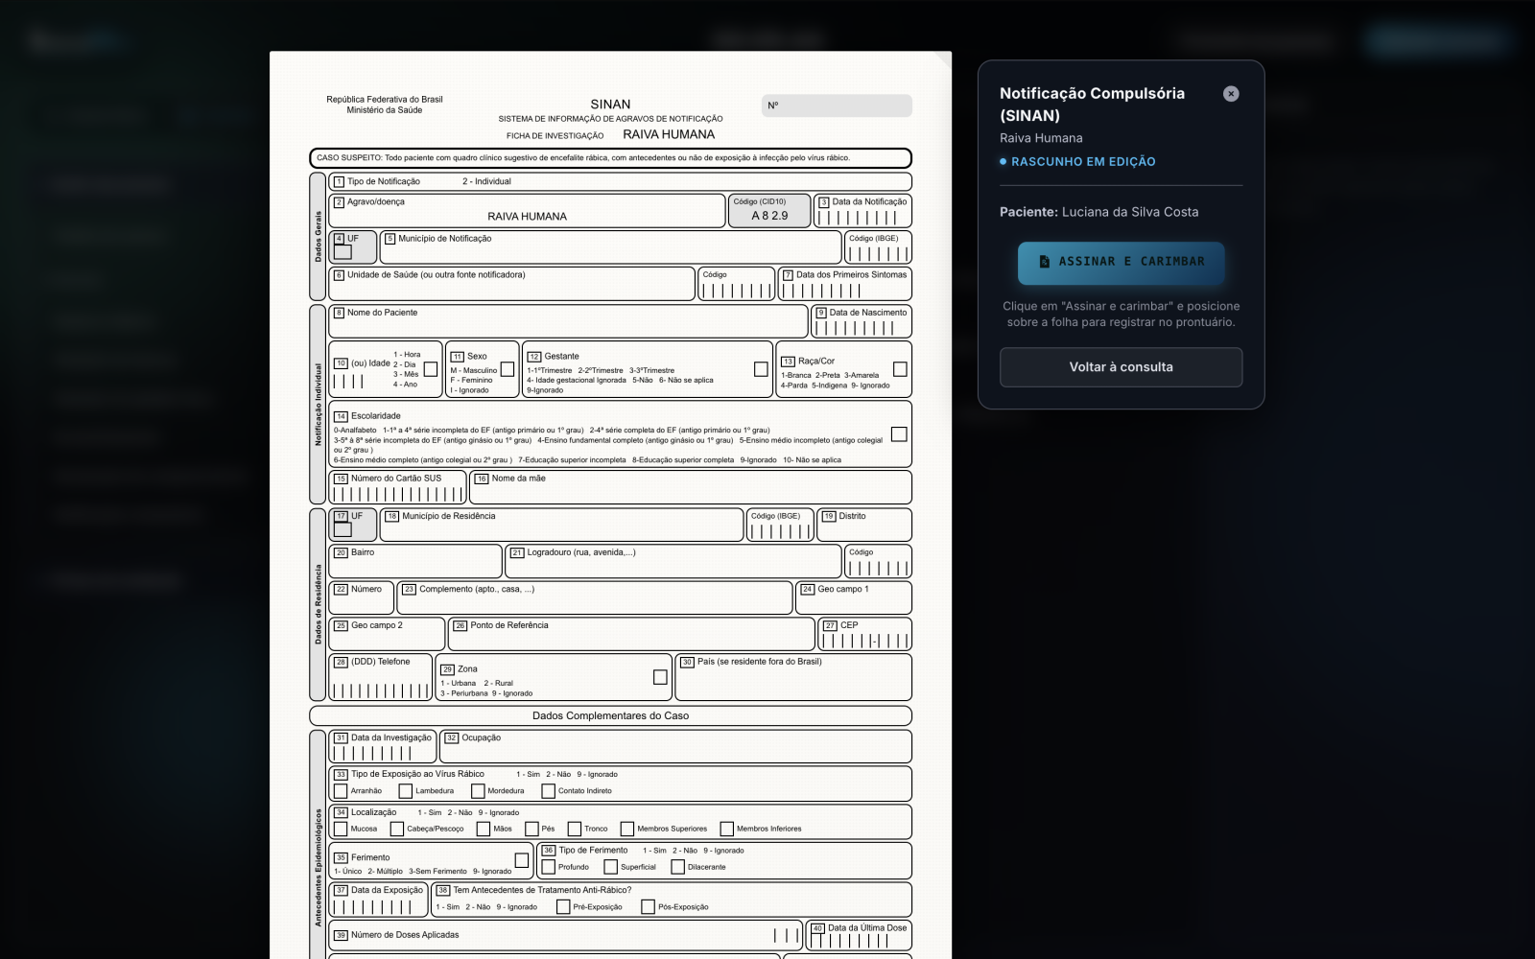Click the Sexo code box
1535x959 pixels.
pos(508,369)
